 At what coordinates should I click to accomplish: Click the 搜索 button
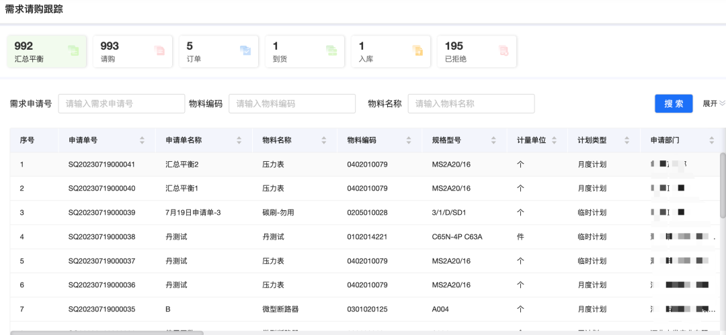pos(674,103)
